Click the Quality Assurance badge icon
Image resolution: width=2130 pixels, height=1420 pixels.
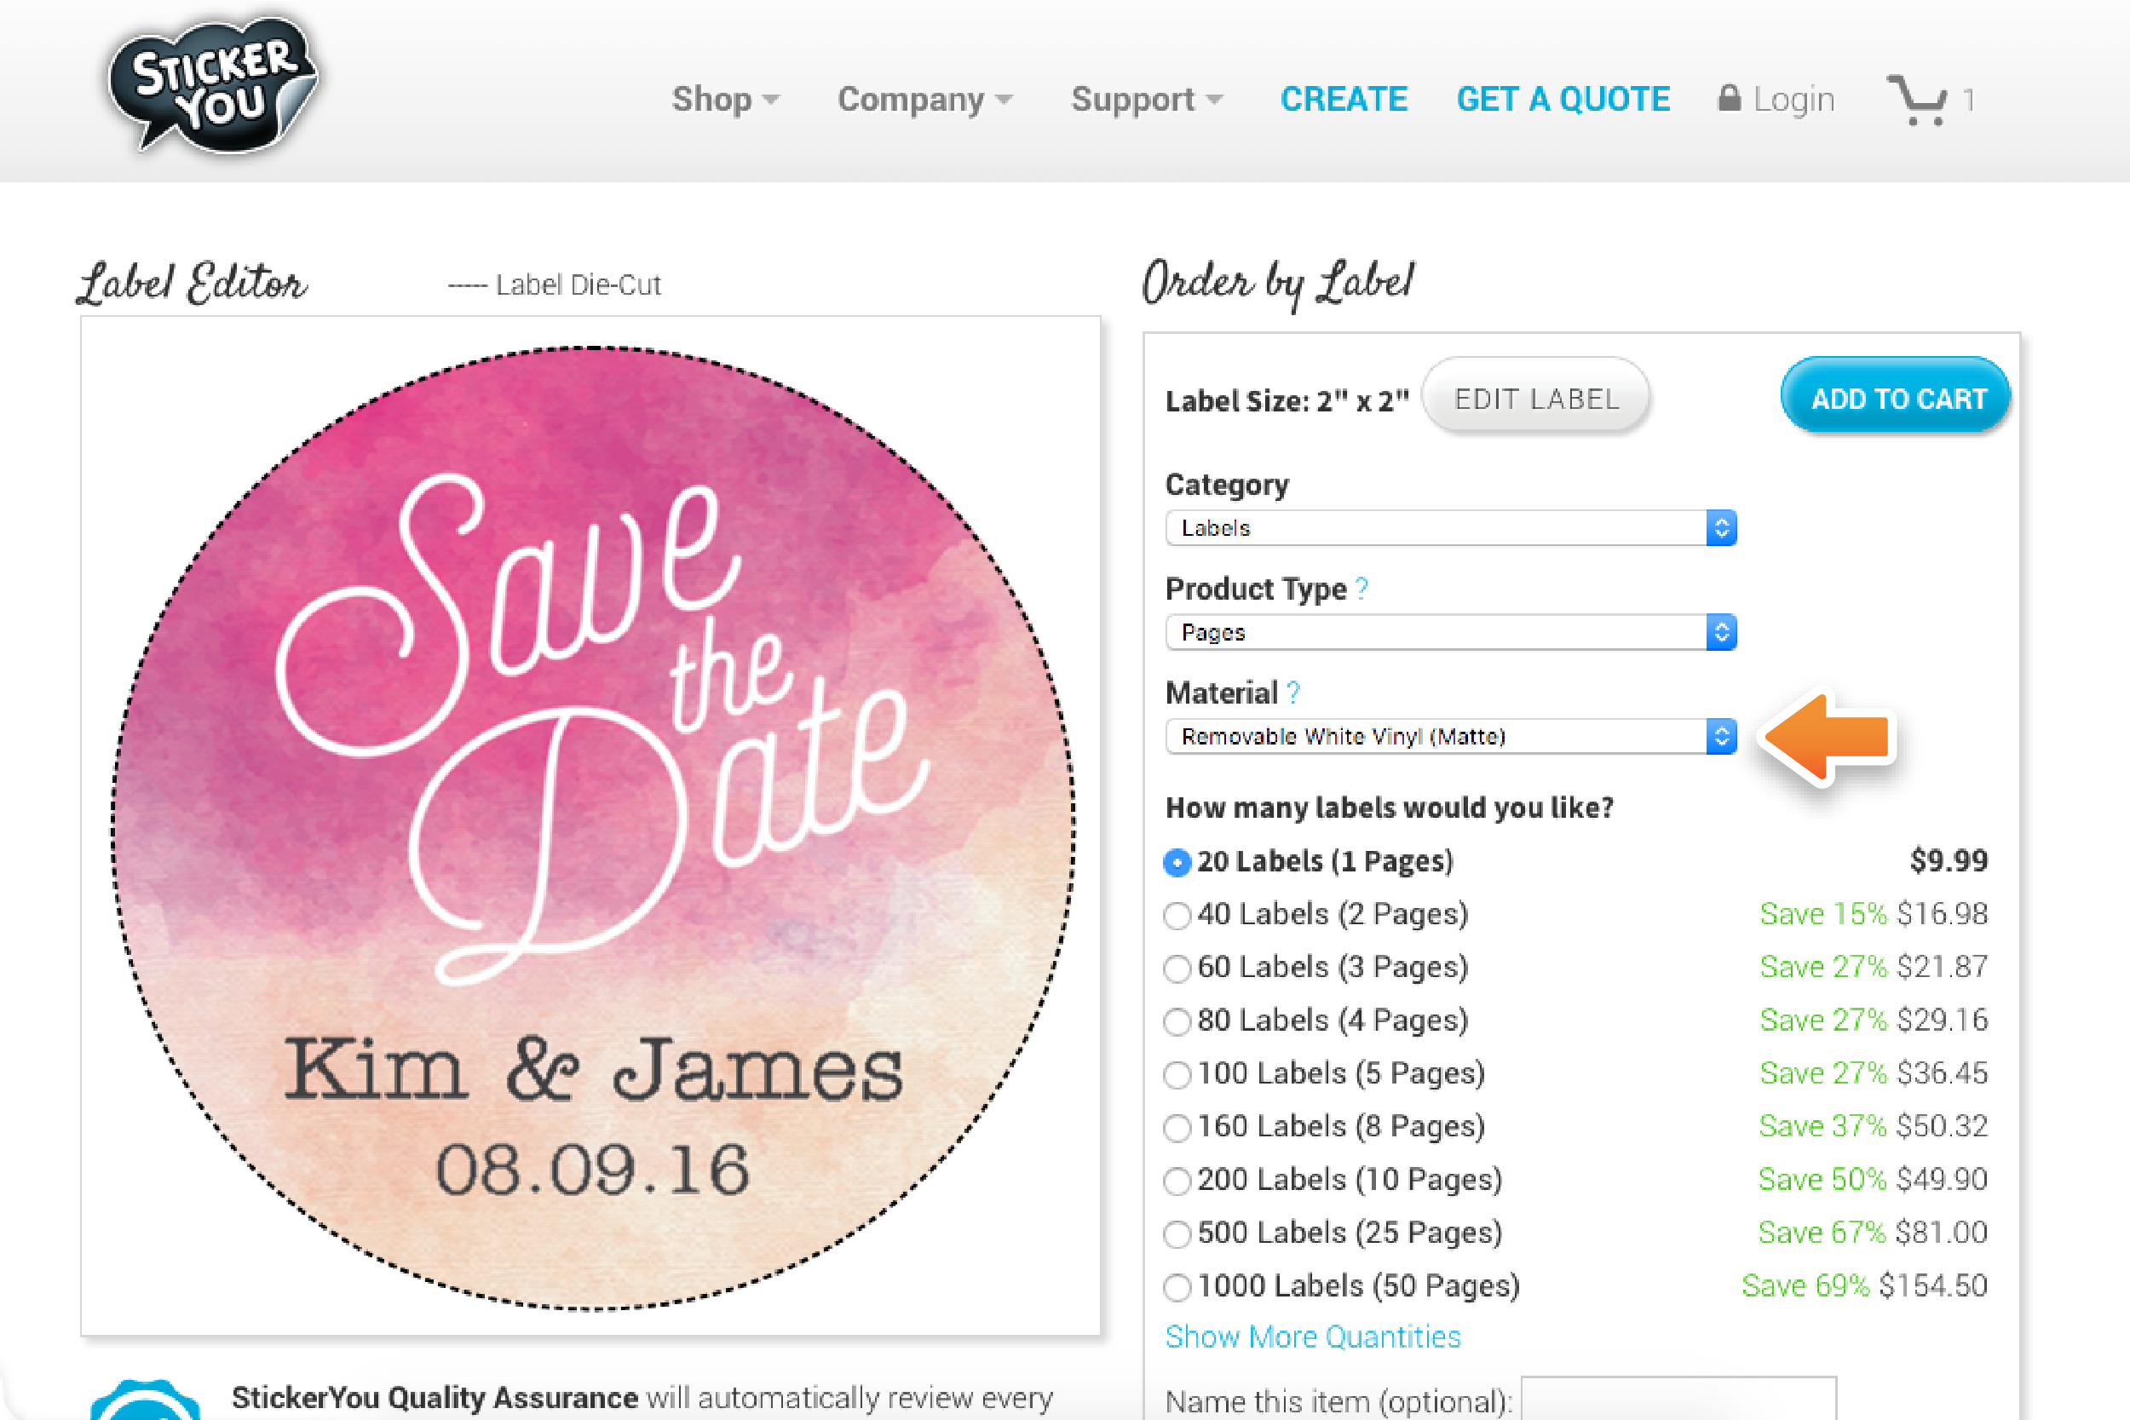click(145, 1402)
